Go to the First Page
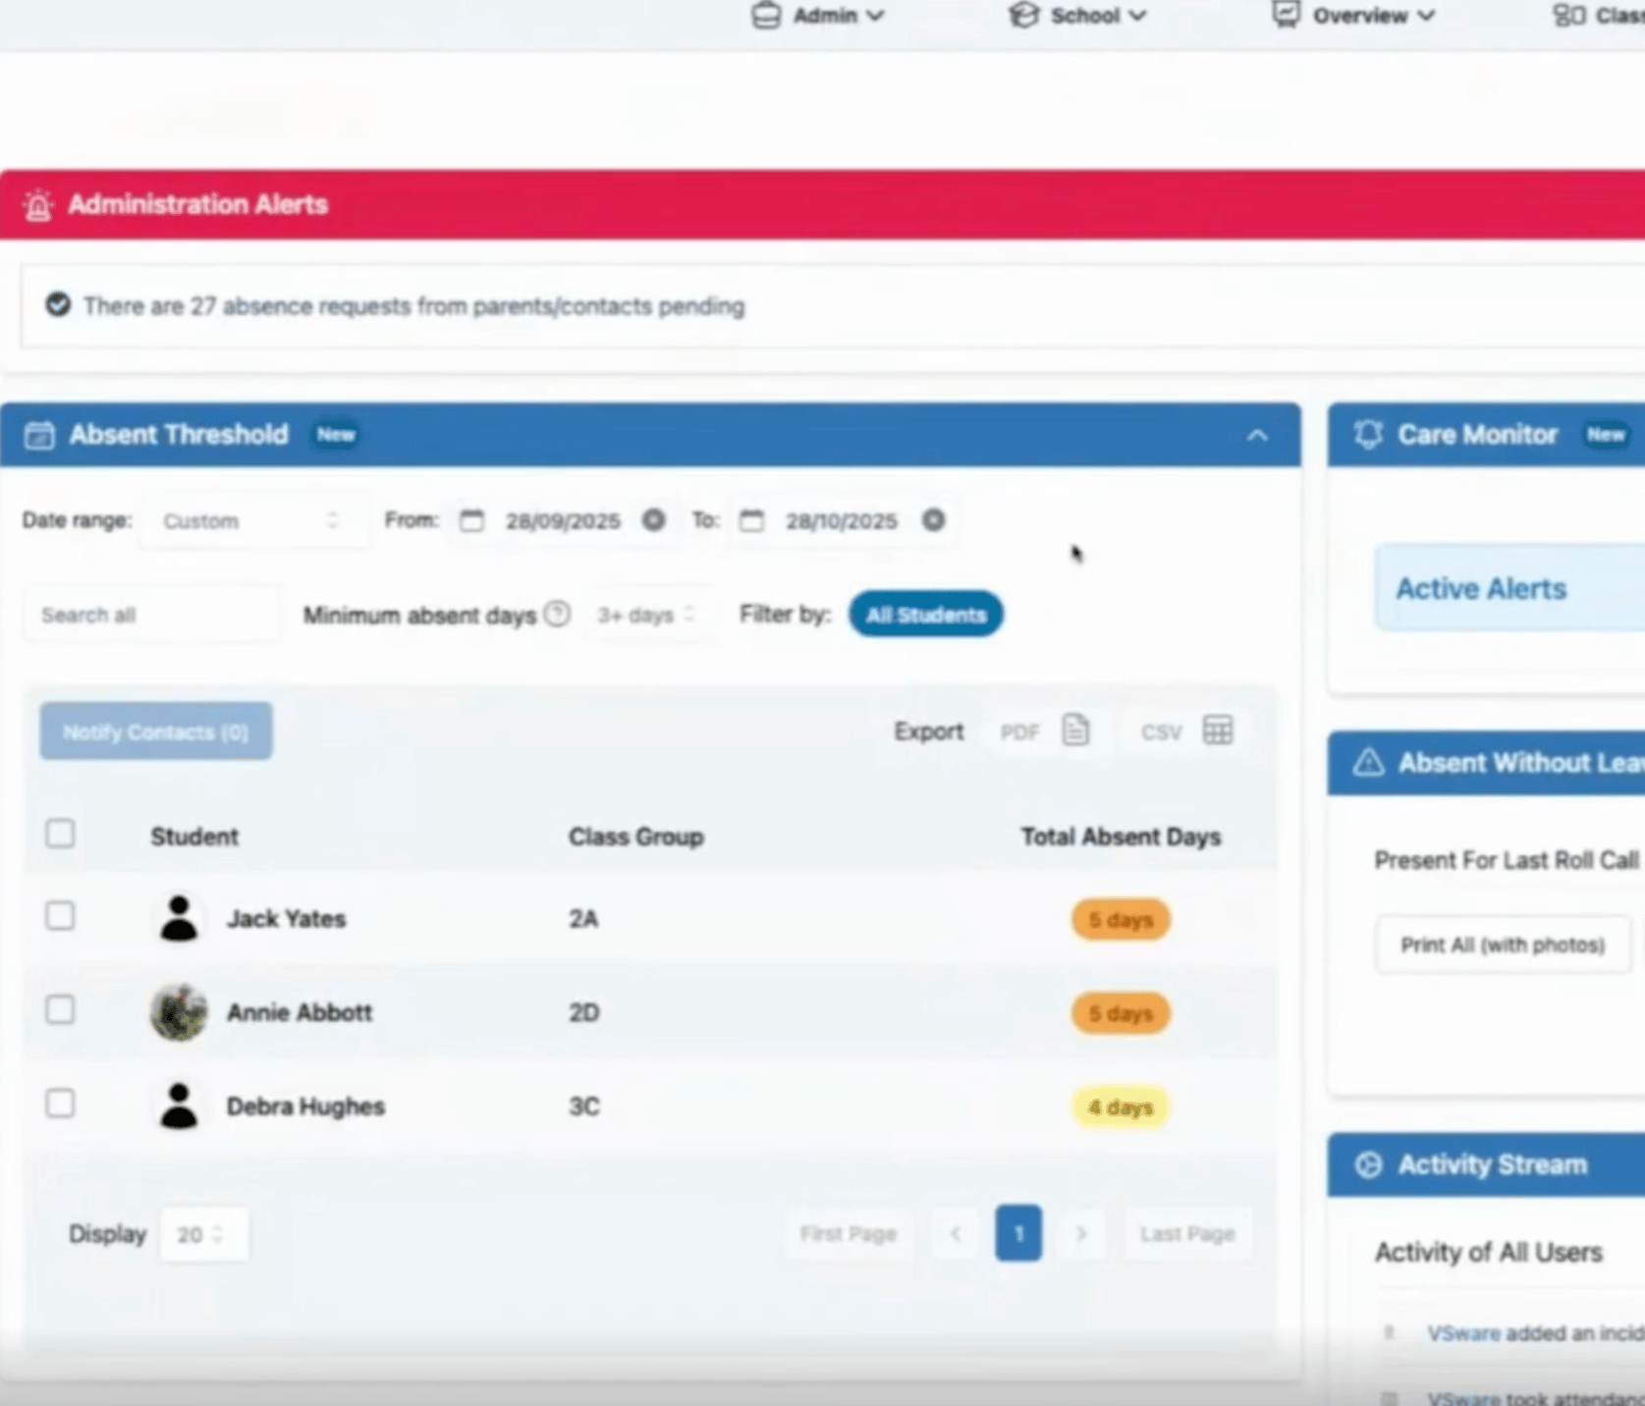Image resolution: width=1645 pixels, height=1406 pixels. [x=849, y=1234]
